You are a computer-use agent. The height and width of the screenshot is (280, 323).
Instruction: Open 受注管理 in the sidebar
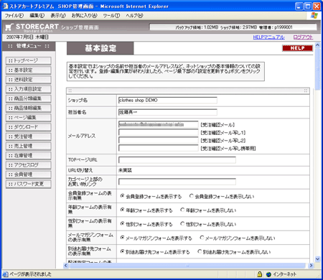point(29,136)
